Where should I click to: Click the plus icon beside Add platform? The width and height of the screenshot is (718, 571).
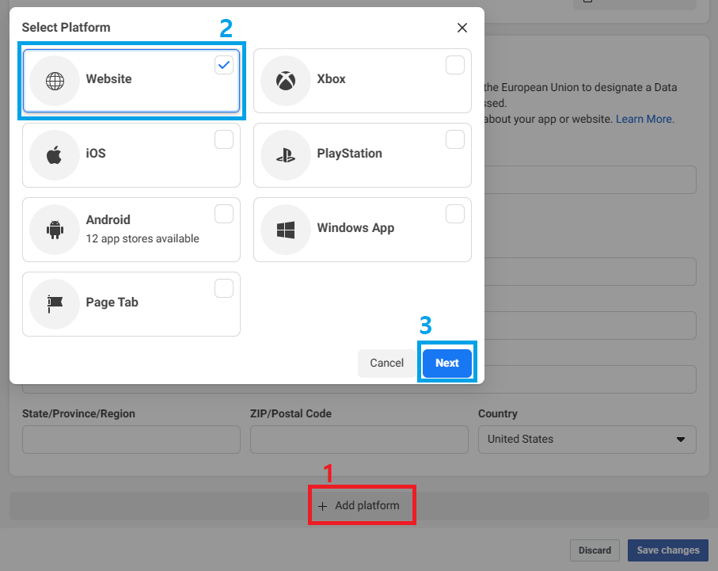[322, 506]
